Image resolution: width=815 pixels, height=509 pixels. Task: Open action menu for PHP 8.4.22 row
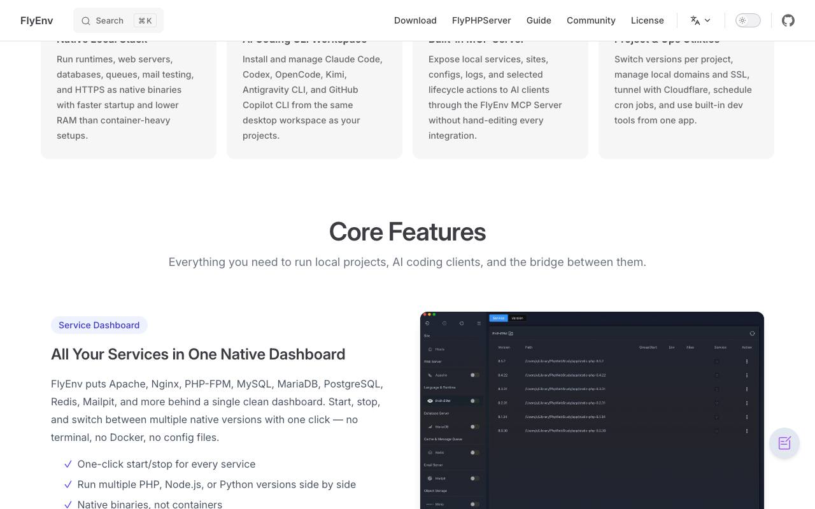747,375
